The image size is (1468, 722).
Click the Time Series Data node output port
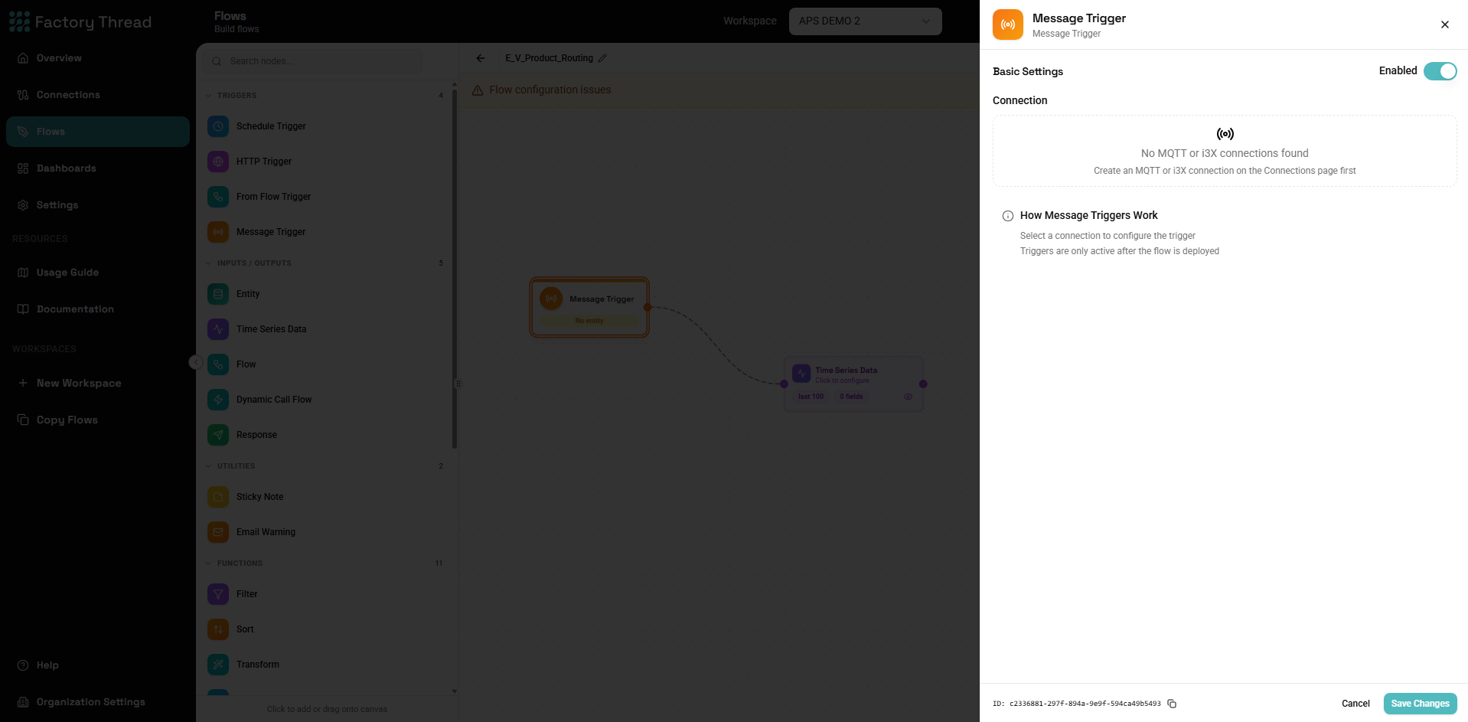[923, 384]
